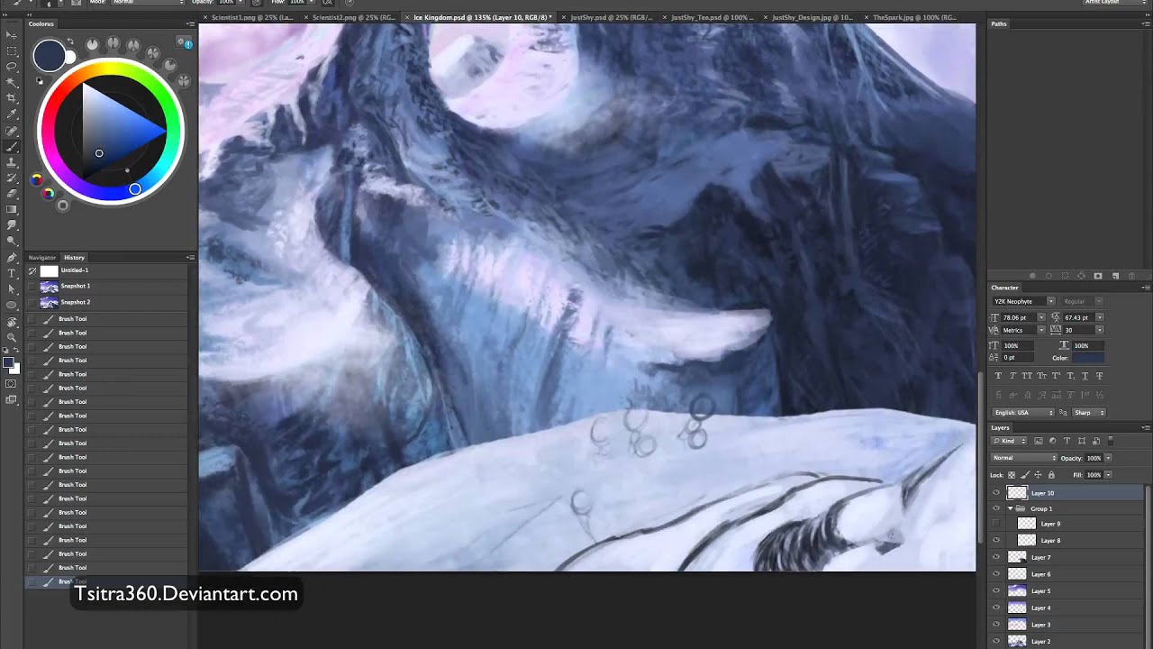Click the pixel layer filter icon
Screen dimensions: 1153x649
(x=1039, y=441)
